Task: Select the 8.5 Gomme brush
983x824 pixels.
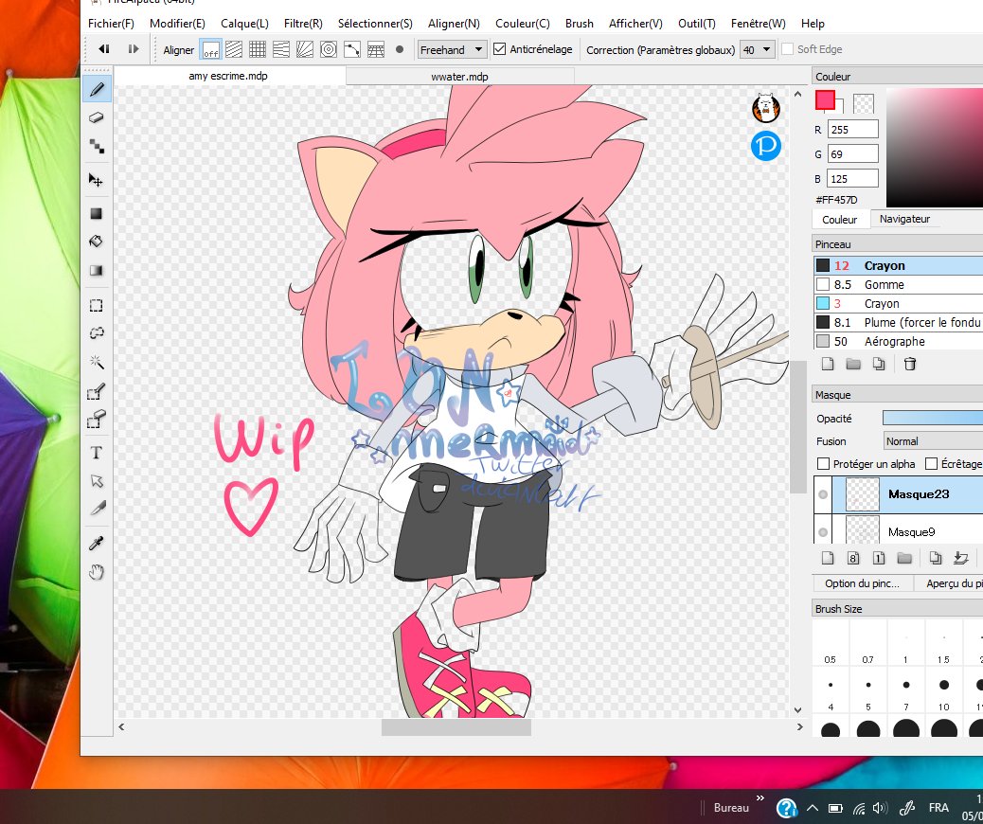Action: [898, 285]
